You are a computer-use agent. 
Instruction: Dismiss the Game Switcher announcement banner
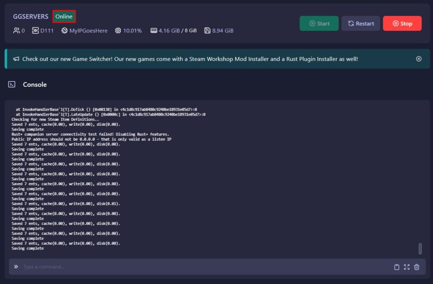(x=419, y=59)
